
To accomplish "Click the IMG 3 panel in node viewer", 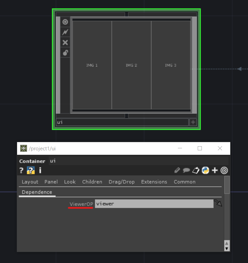I will click(171, 65).
